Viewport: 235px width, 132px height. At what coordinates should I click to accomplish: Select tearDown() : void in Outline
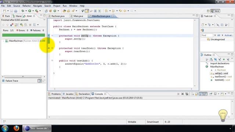223,77
